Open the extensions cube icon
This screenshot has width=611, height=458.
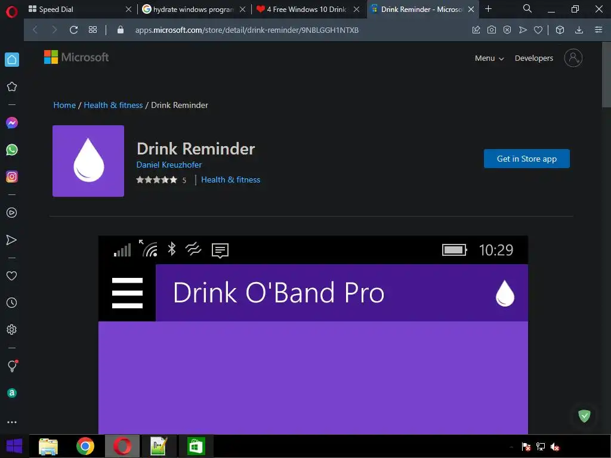560,30
